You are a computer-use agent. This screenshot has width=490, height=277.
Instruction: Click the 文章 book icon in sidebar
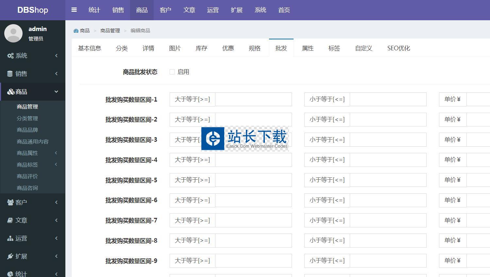[10, 220]
